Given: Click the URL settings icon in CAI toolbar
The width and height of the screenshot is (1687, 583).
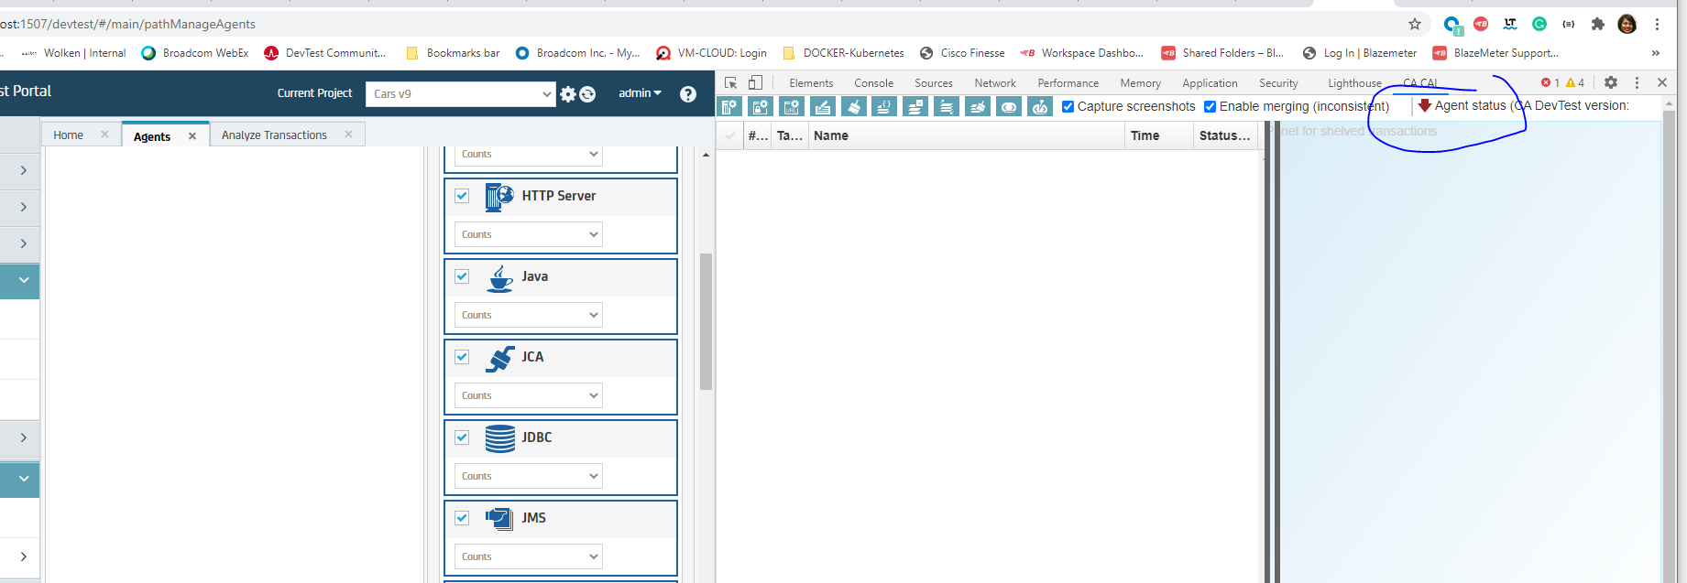Looking at the screenshot, I should tap(791, 107).
